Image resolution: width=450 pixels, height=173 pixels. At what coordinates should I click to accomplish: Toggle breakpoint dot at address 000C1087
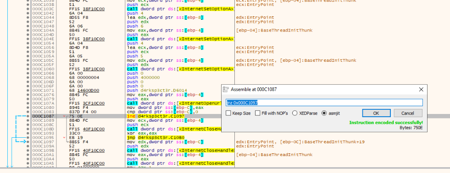point(28,116)
